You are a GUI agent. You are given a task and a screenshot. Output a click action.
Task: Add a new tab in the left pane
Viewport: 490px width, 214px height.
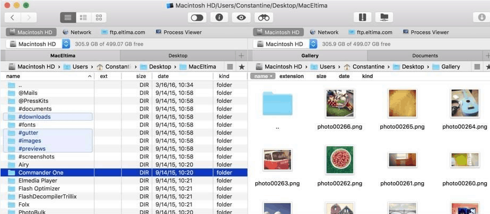pyautogui.click(x=241, y=56)
